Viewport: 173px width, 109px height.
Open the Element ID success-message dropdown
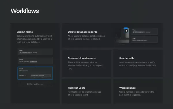[x=41, y=75]
